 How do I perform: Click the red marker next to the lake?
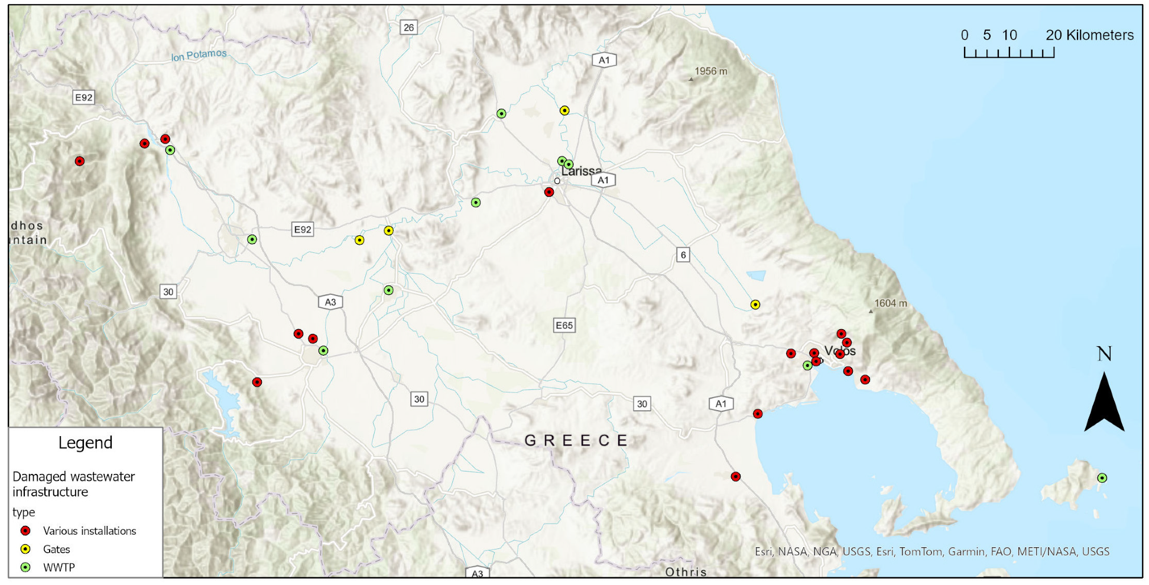point(257,382)
